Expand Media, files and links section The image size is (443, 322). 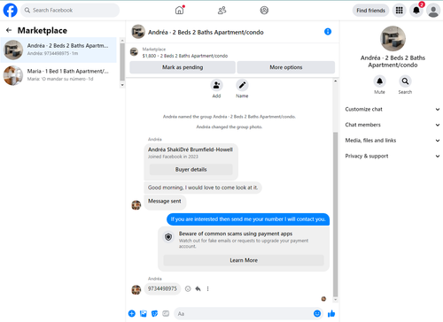coord(392,141)
